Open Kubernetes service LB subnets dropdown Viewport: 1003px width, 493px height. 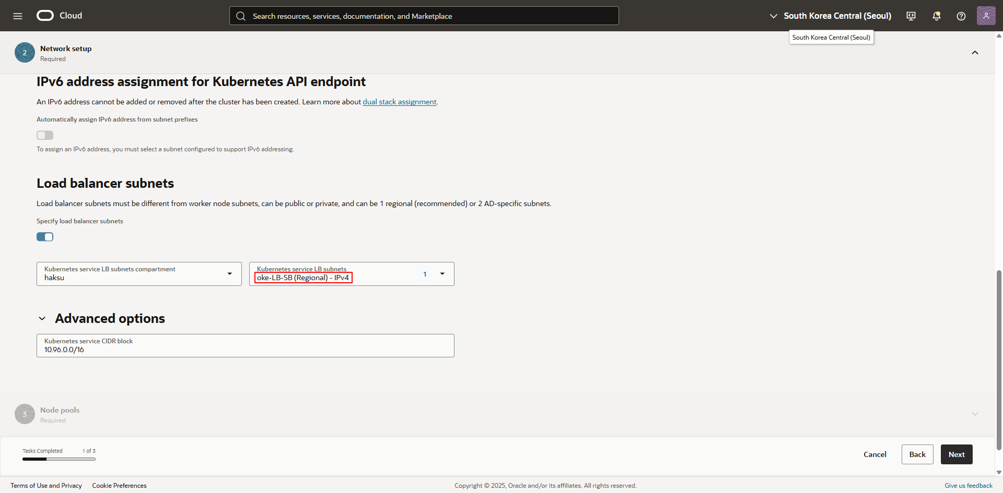tap(442, 274)
